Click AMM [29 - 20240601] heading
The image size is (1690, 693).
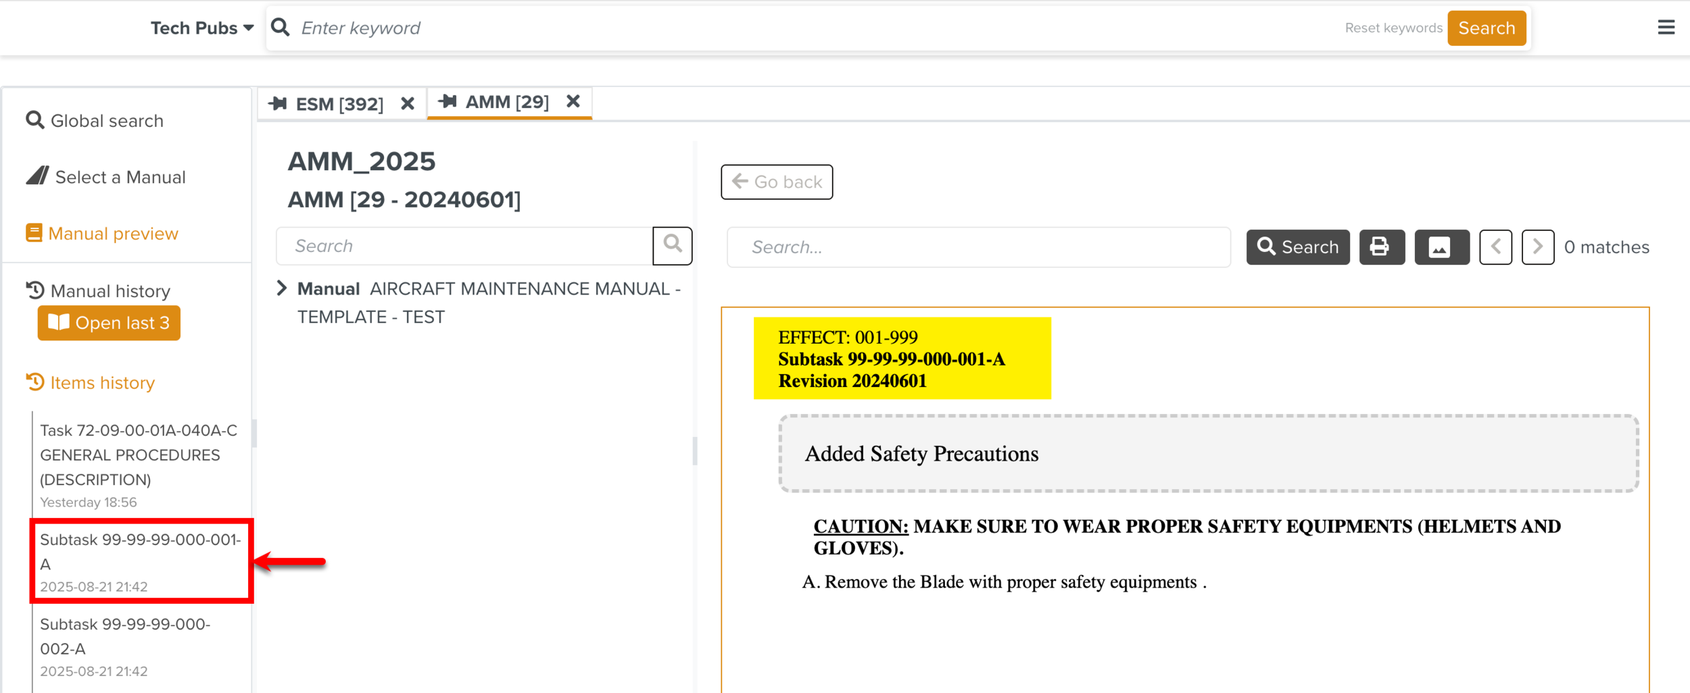point(404,200)
